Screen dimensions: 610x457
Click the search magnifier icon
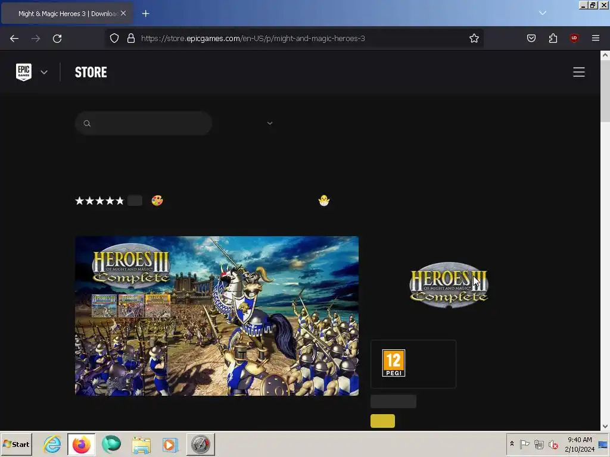(x=87, y=124)
